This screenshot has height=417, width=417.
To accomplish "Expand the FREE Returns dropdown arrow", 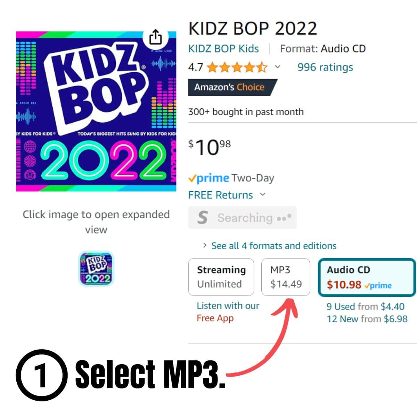I will point(263,195).
